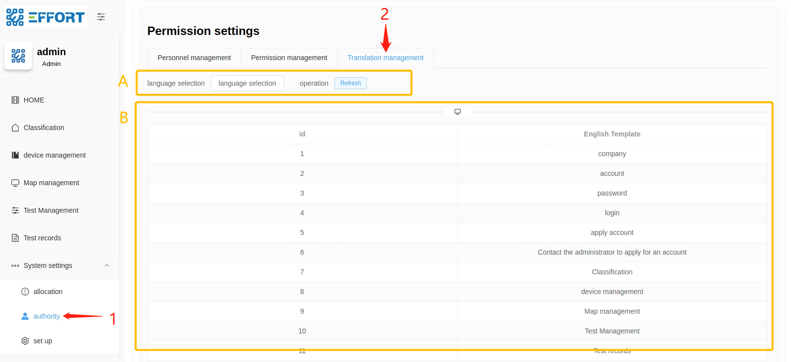Click the admin avatar image
Screen dimensions: 791x362
tap(18, 56)
